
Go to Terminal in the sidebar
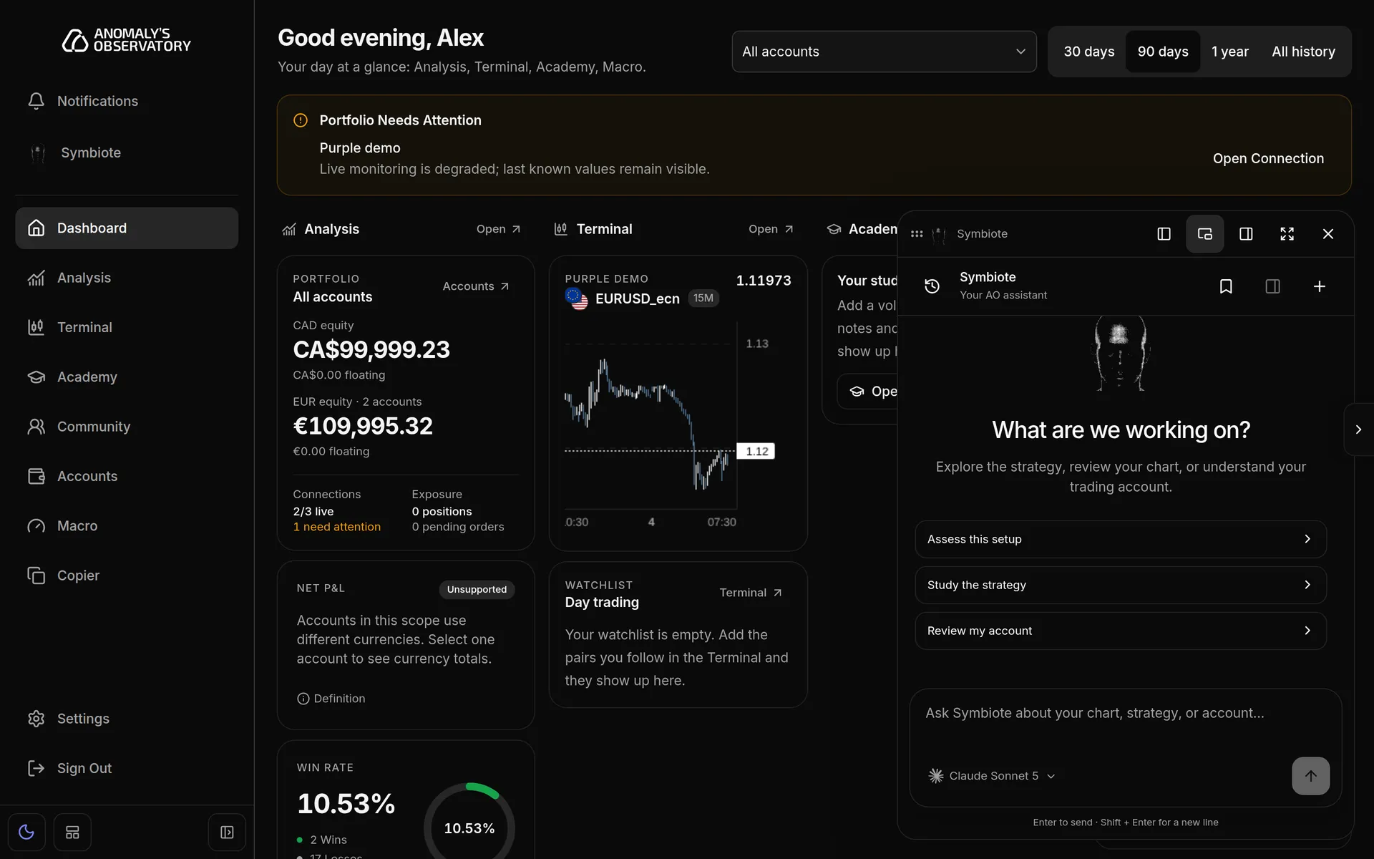tap(127, 327)
